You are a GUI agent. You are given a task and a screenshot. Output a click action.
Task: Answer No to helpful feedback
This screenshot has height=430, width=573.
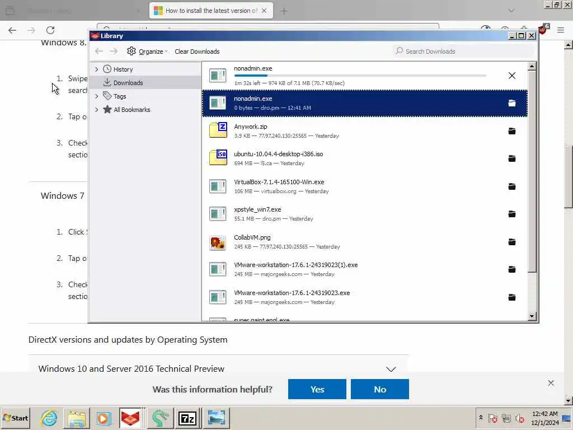click(x=380, y=389)
